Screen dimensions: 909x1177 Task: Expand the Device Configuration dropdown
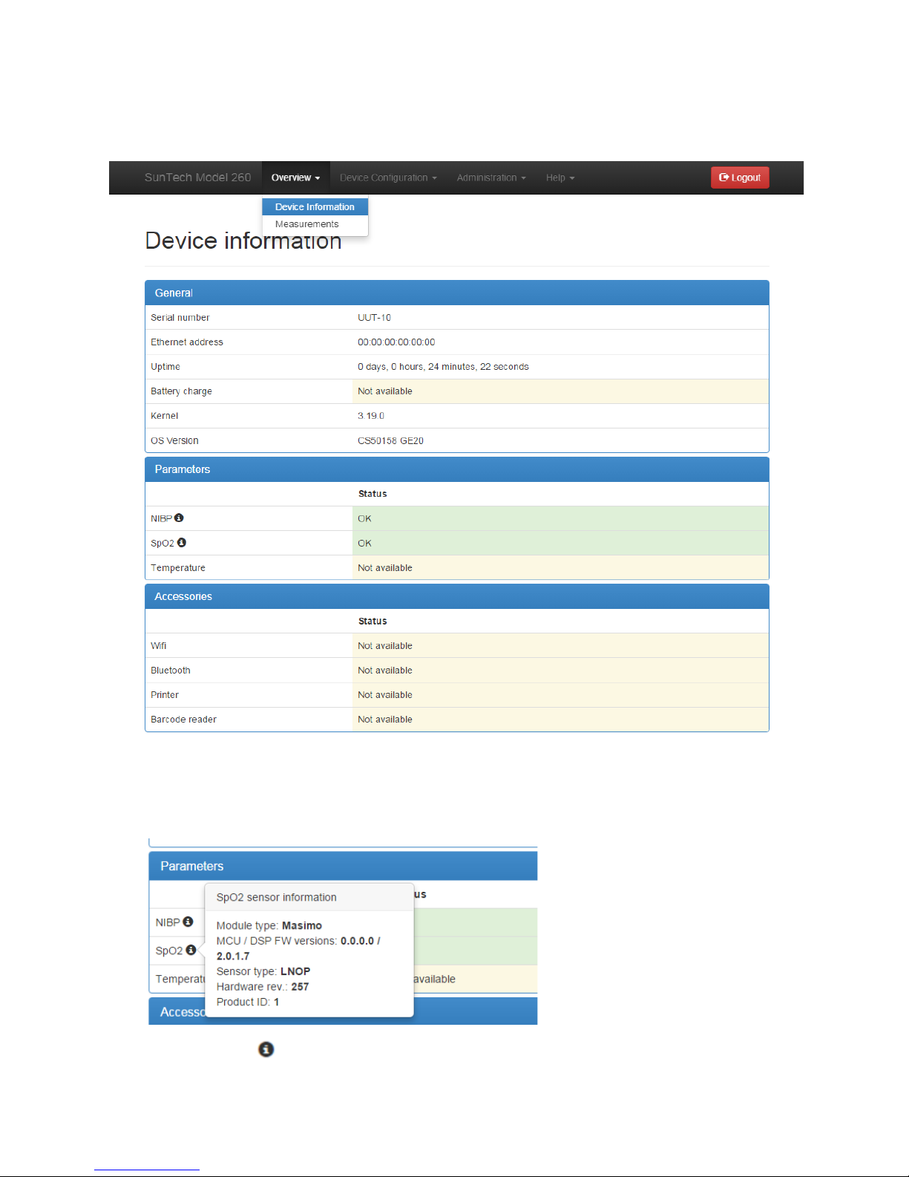click(388, 177)
